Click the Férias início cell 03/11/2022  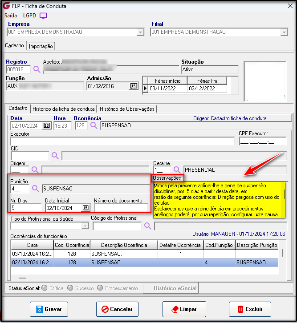(167, 89)
